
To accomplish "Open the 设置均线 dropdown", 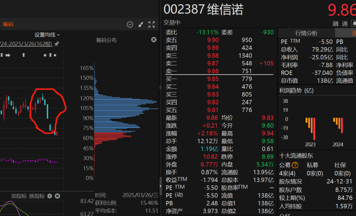I will pos(47,35).
